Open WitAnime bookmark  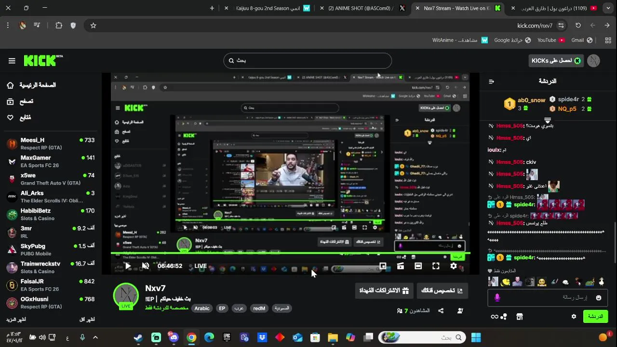[x=460, y=40]
